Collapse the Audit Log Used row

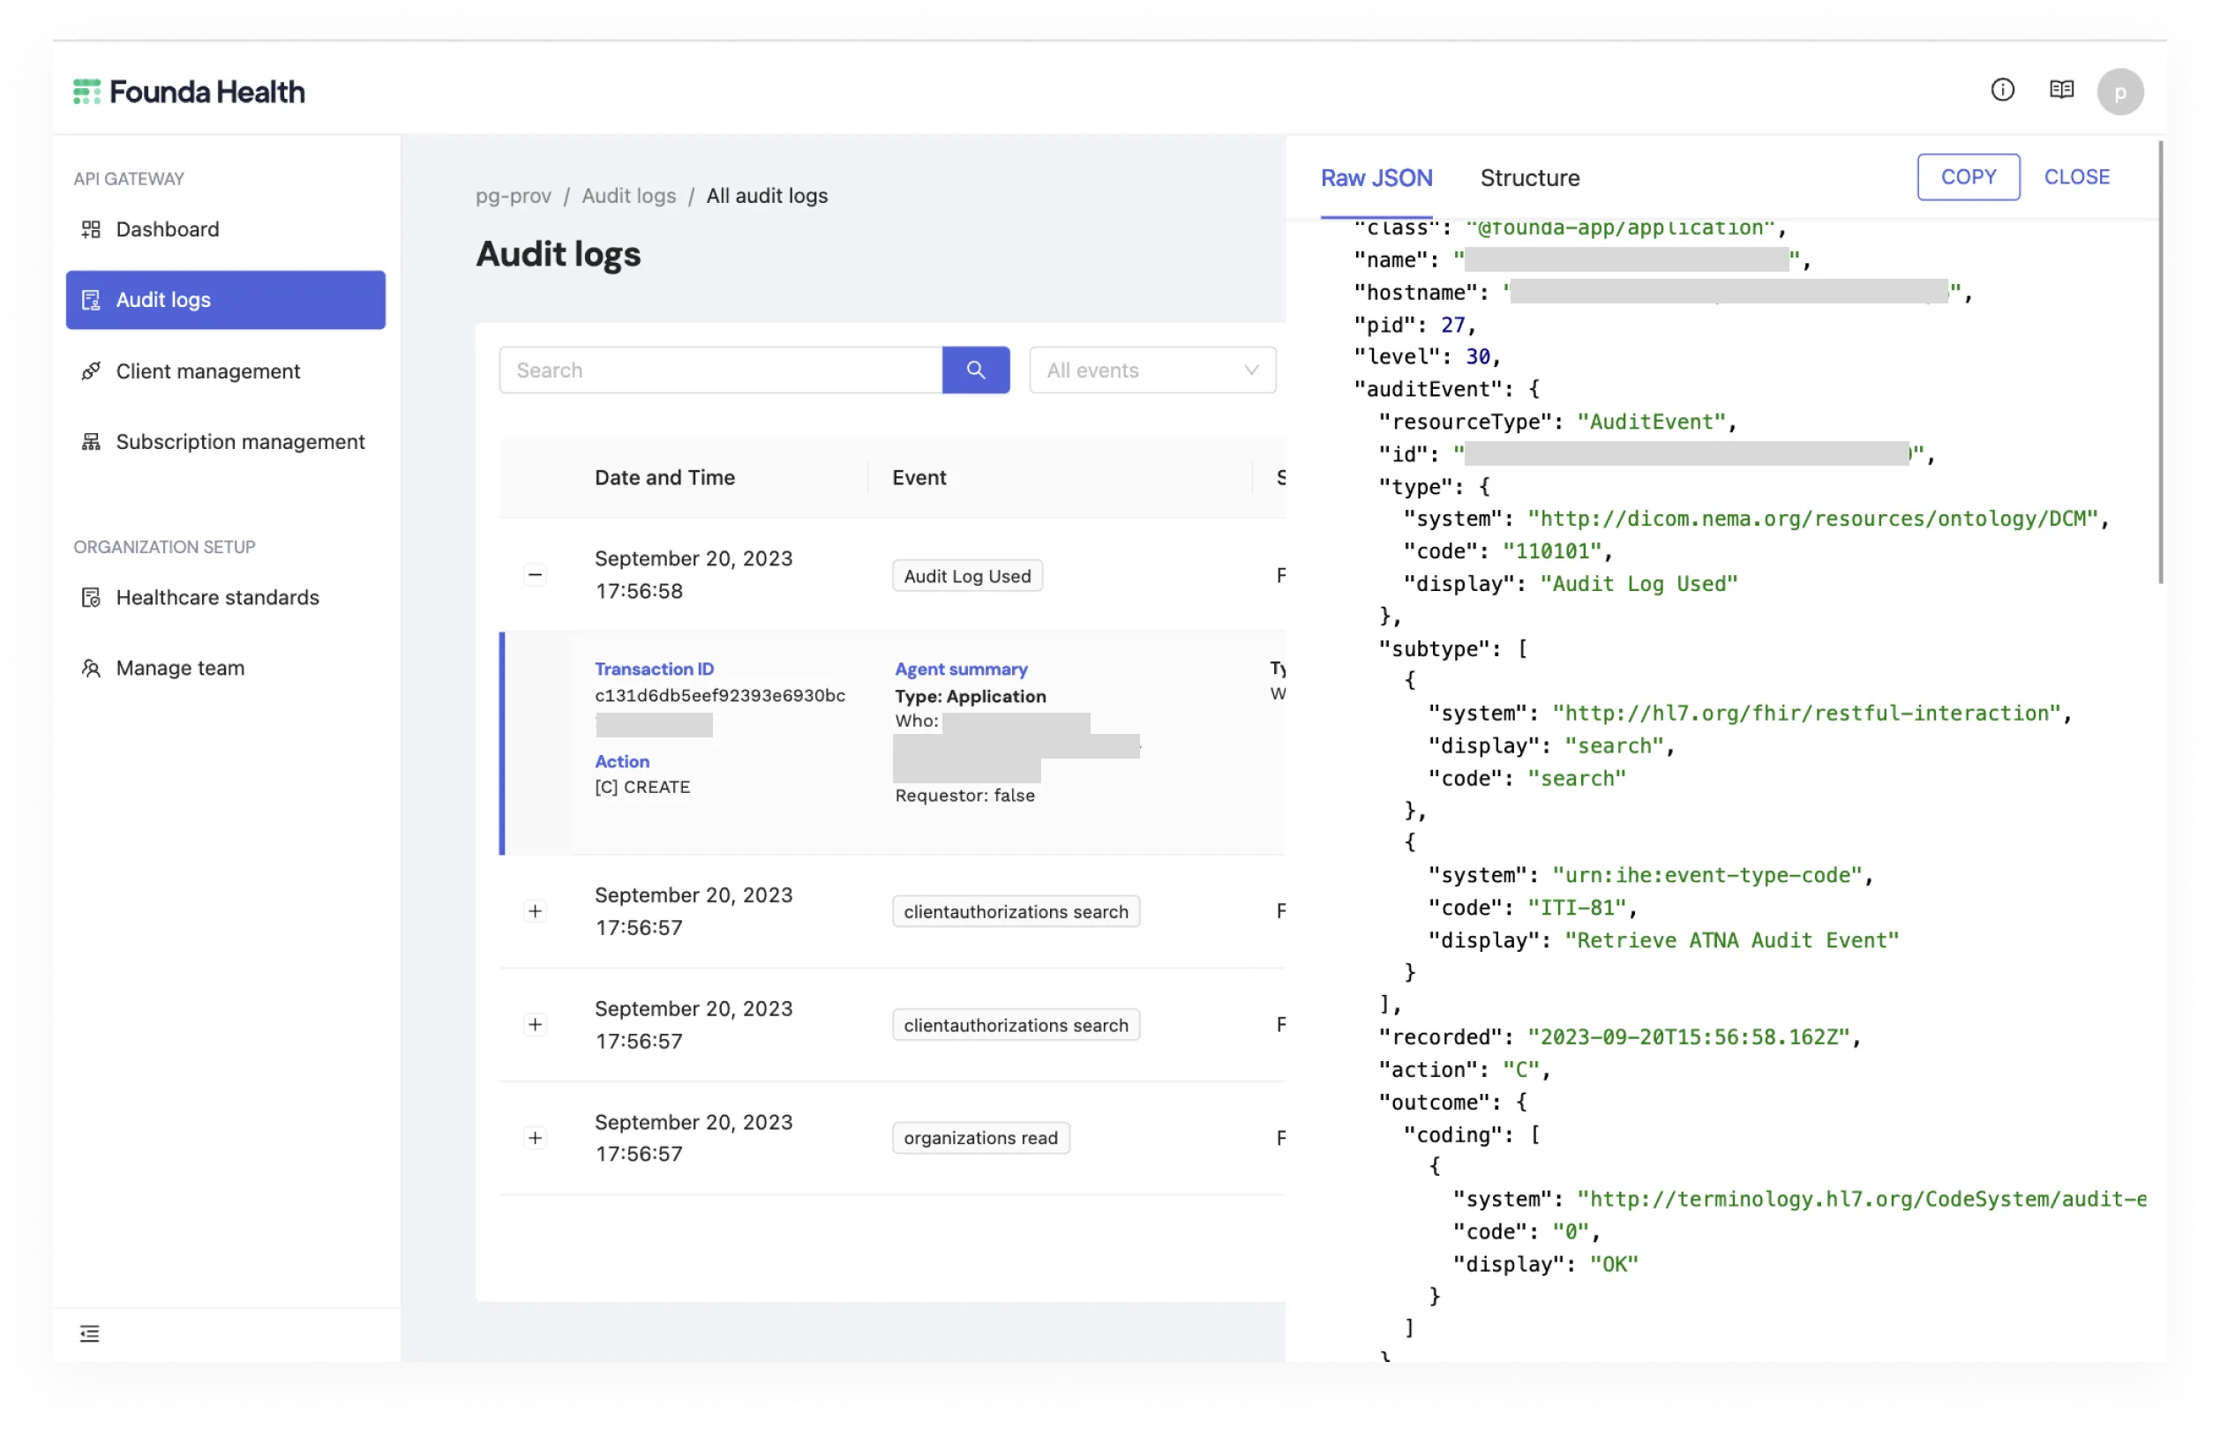tap(535, 574)
